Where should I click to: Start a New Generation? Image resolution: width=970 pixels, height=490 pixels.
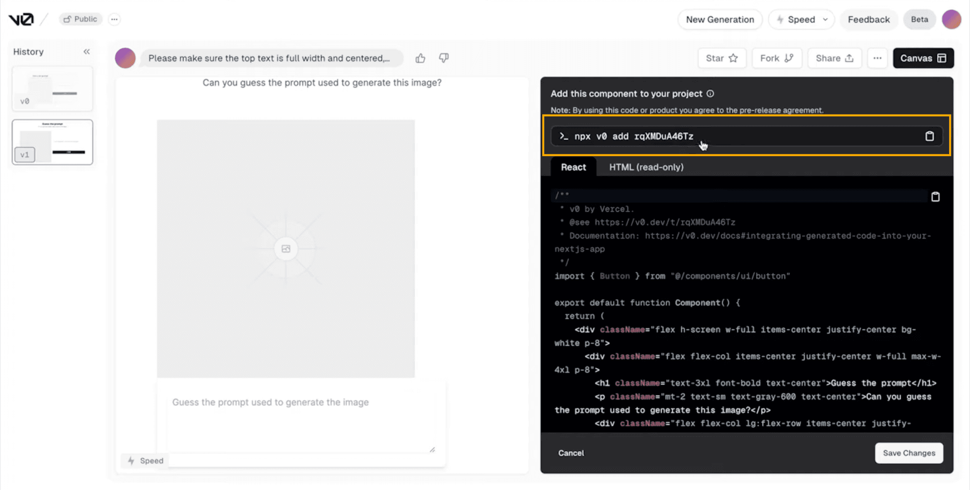pos(719,19)
